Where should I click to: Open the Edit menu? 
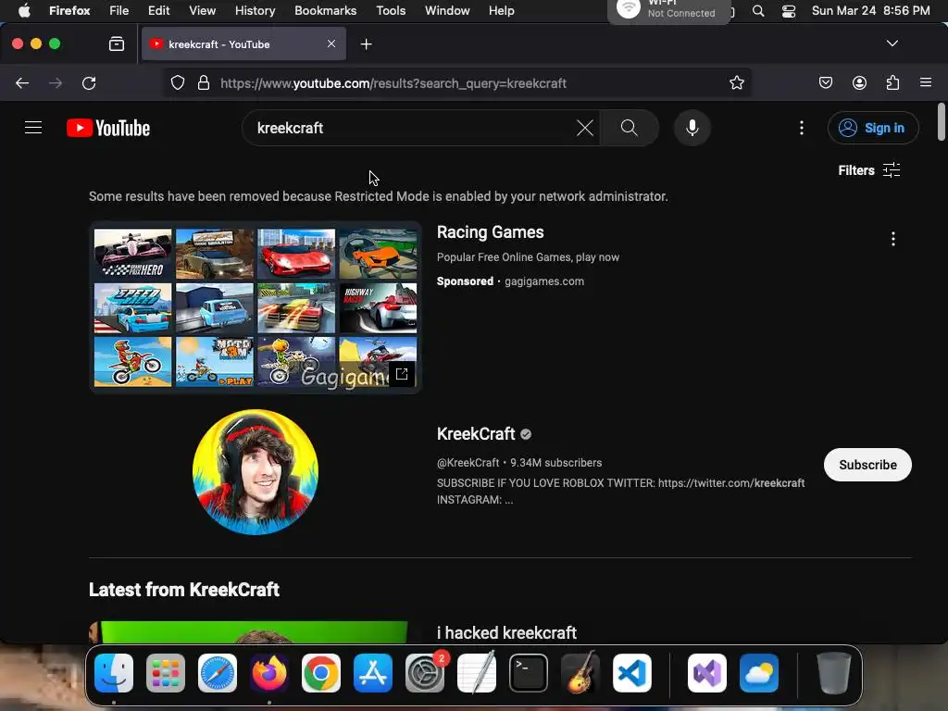pos(158,10)
